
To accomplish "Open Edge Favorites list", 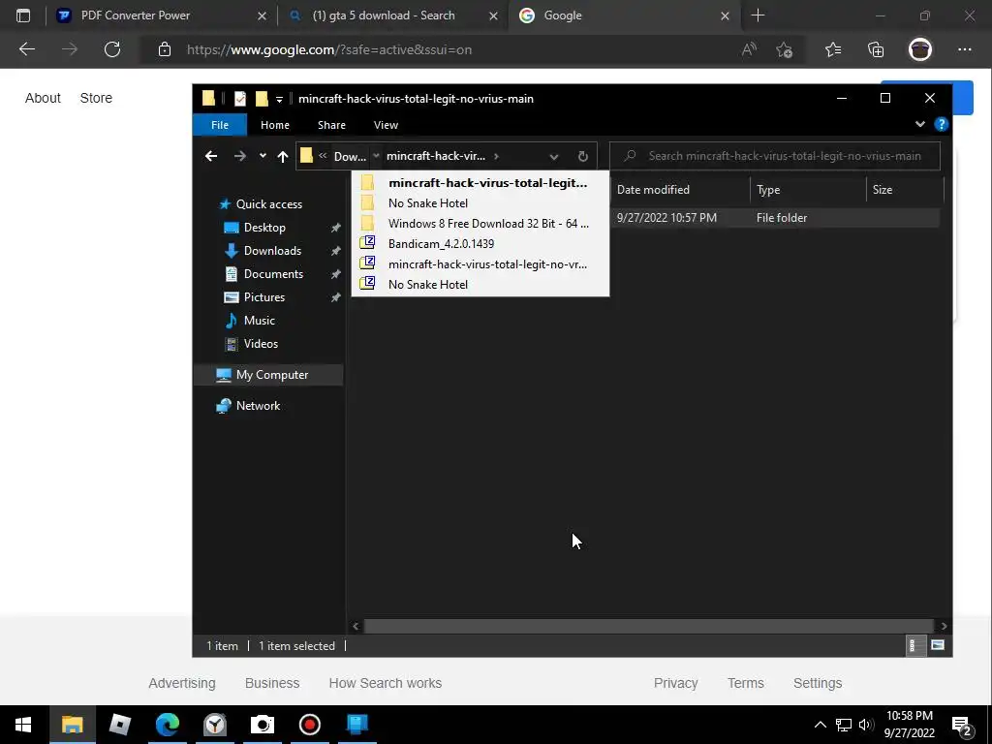I will click(x=833, y=49).
